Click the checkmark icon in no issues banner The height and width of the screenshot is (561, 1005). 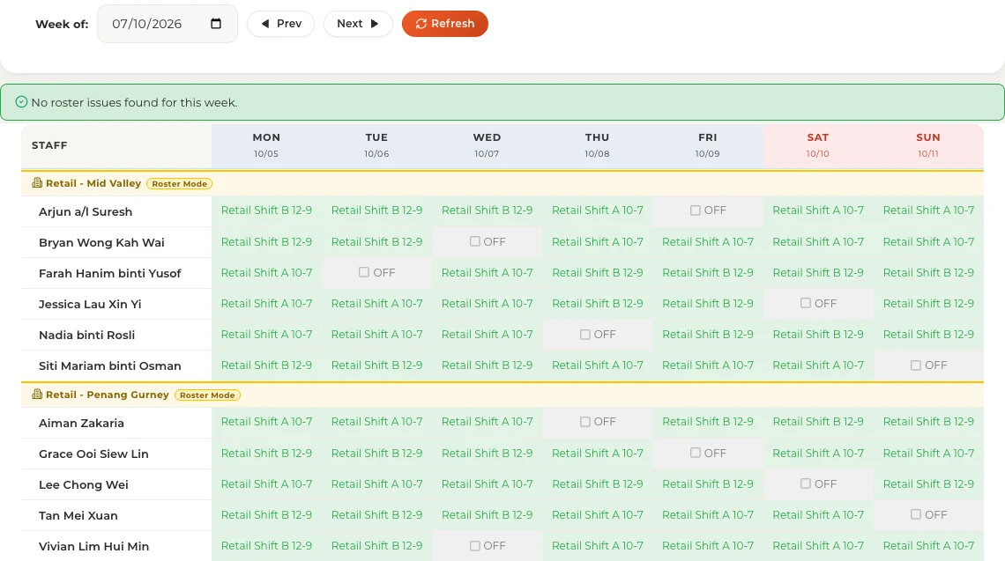[x=21, y=102]
